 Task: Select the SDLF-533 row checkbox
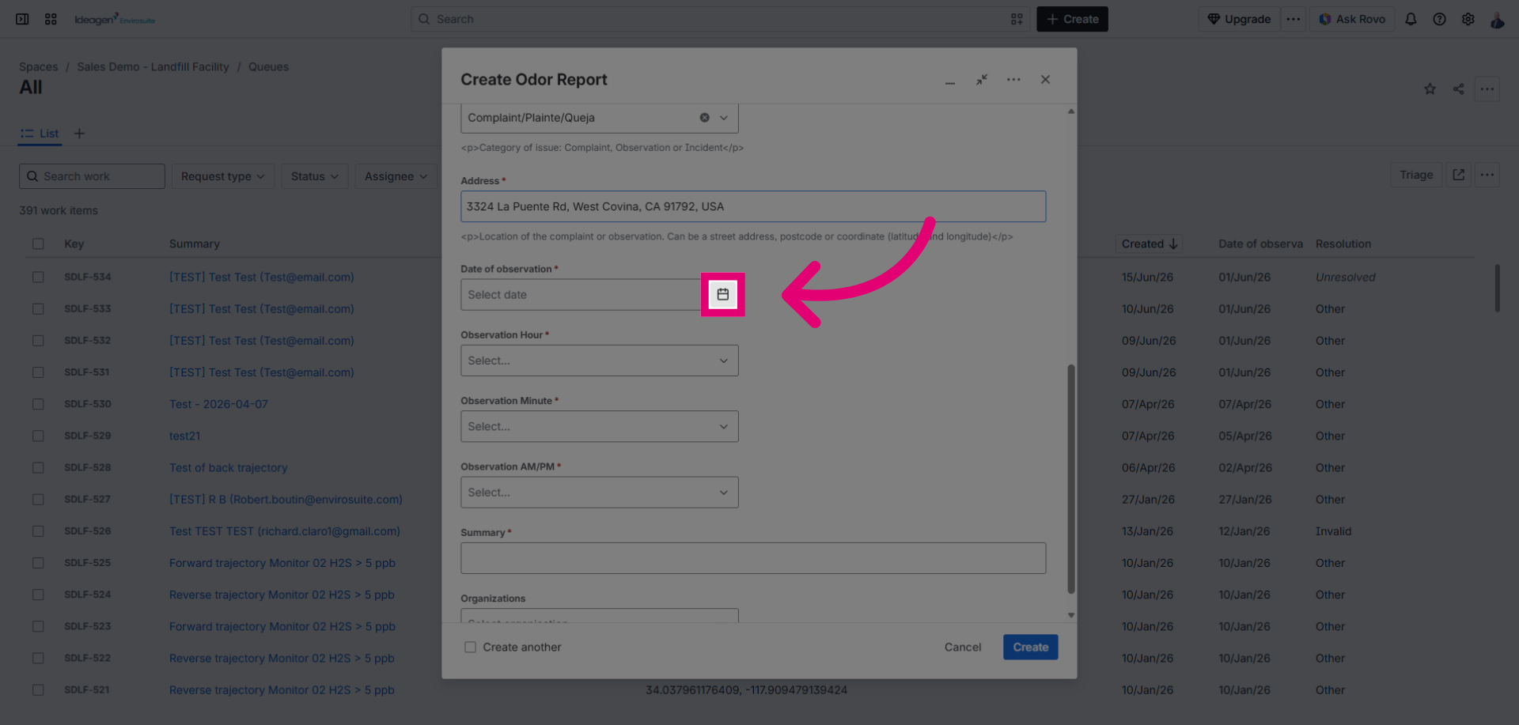click(38, 309)
